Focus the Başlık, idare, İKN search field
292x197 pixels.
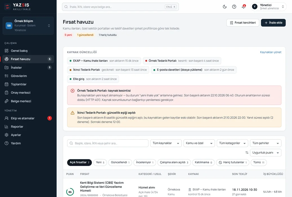(108, 143)
